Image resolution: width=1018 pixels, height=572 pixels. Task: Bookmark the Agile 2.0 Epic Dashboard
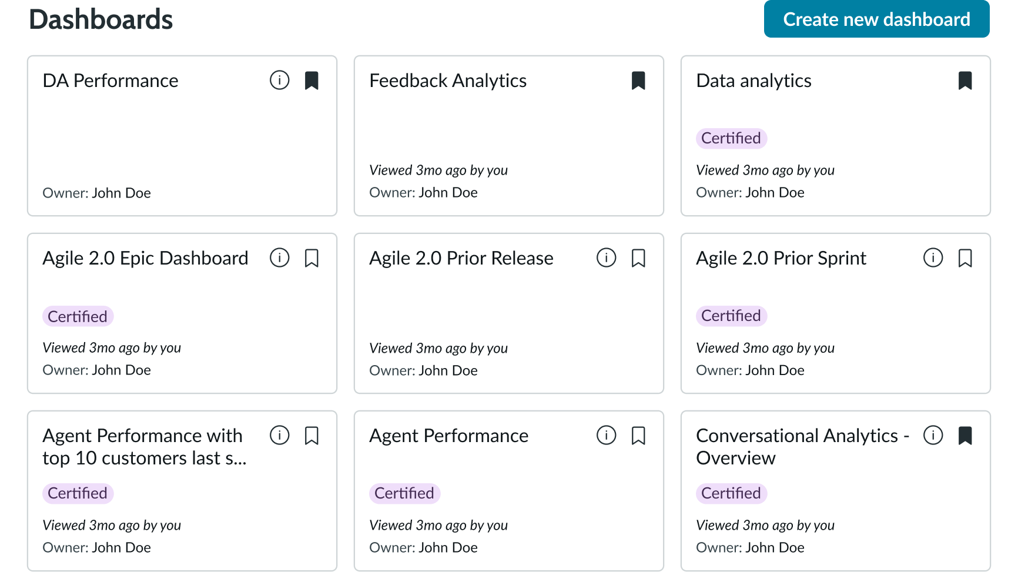pos(312,257)
